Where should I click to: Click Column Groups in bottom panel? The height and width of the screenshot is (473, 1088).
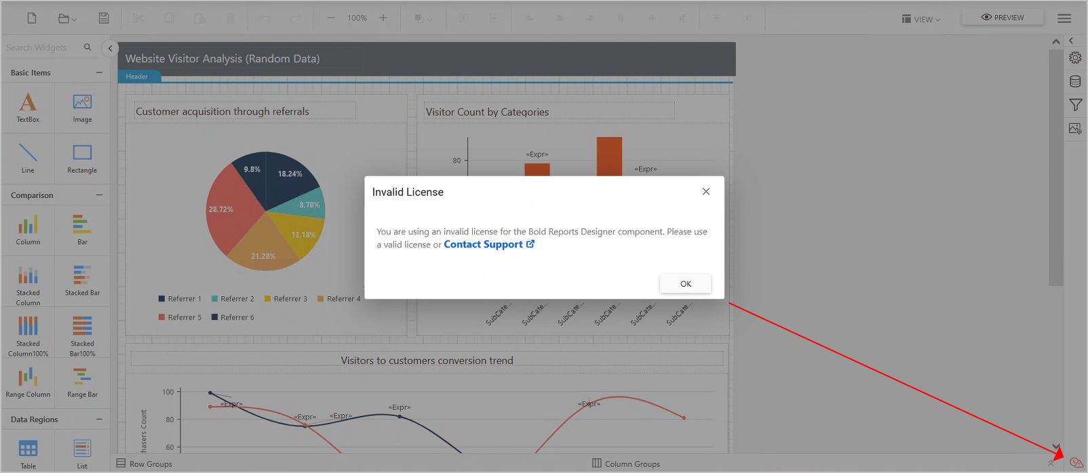point(626,464)
